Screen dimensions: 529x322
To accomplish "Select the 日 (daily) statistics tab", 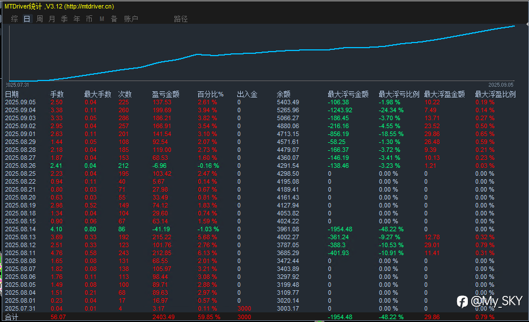I will click(27, 19).
